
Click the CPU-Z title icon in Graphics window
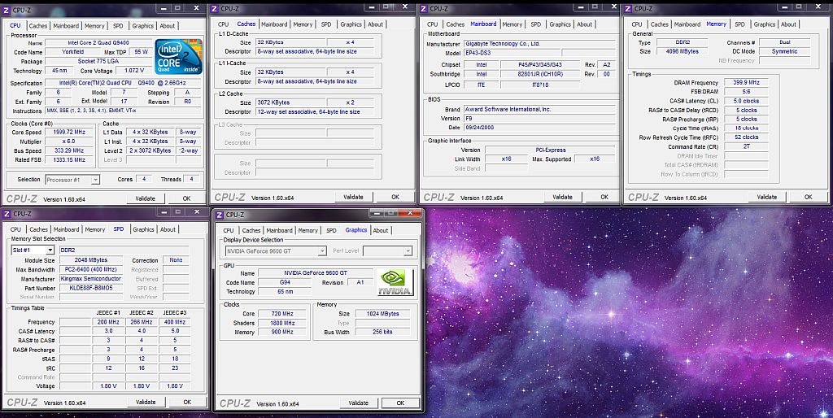coord(220,215)
